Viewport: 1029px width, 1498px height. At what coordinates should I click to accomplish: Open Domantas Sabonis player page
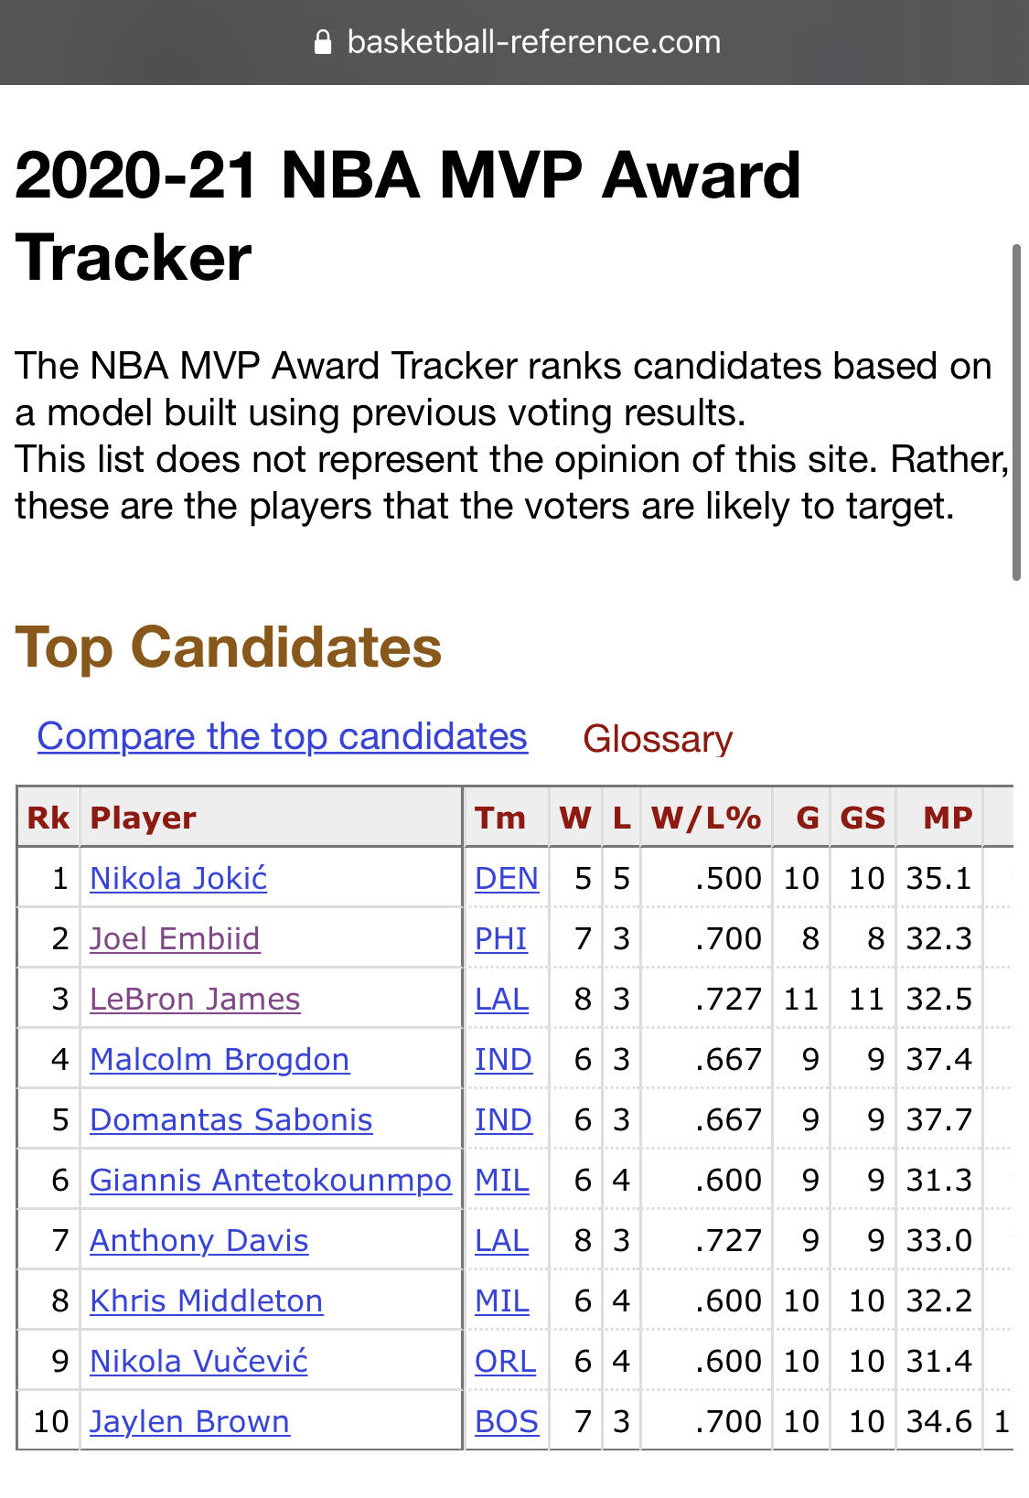pos(231,1119)
